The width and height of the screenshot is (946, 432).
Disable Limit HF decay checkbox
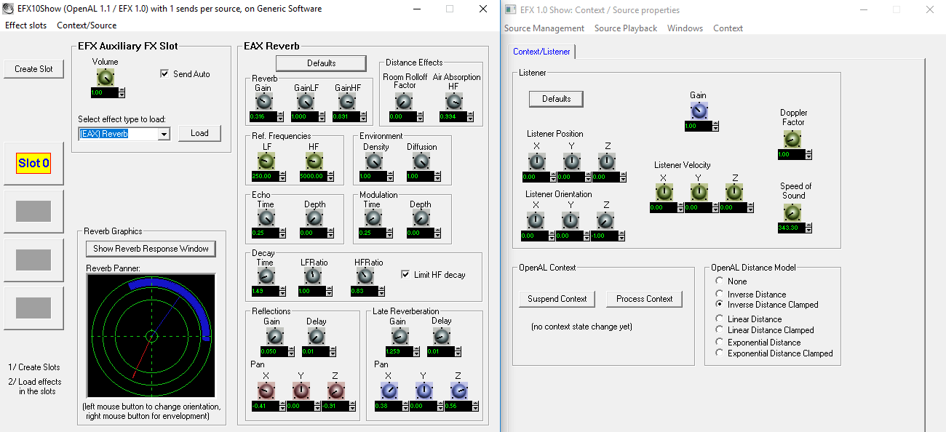click(x=406, y=275)
